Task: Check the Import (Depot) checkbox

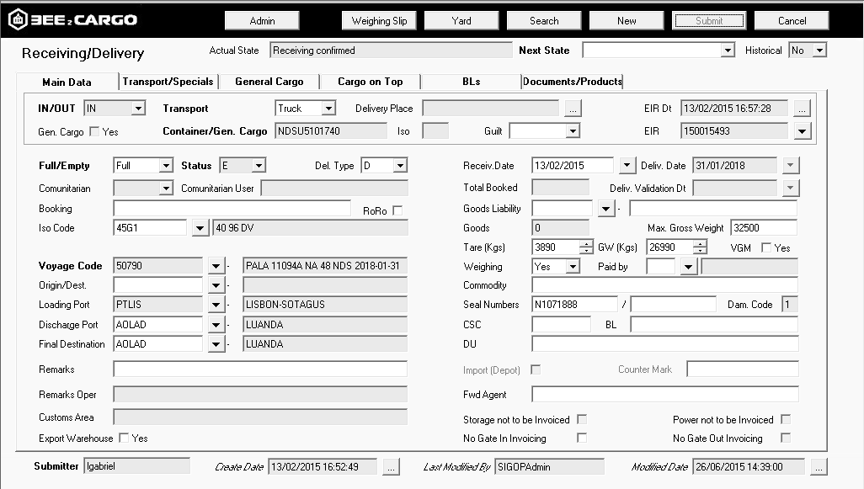Action: (x=536, y=369)
